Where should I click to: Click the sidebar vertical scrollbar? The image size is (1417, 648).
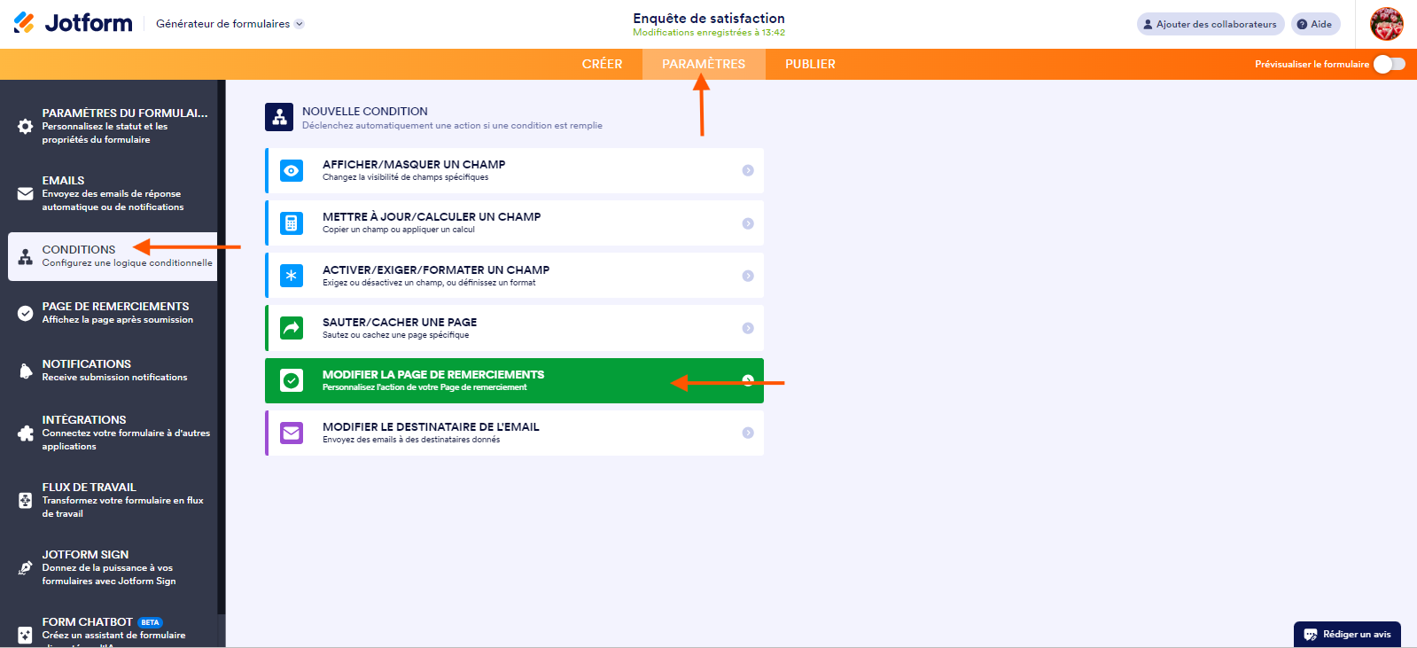click(222, 346)
